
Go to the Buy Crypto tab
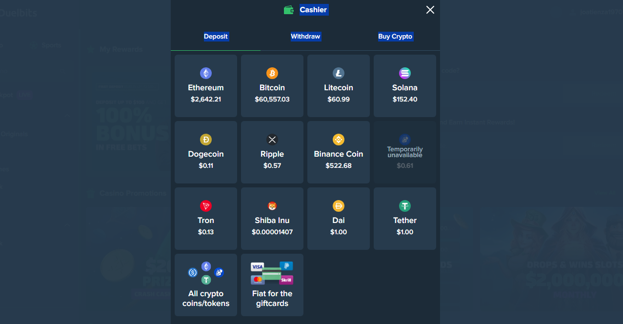(x=395, y=37)
